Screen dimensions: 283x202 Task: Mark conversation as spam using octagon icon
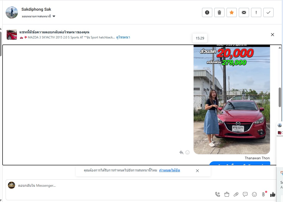207,12
